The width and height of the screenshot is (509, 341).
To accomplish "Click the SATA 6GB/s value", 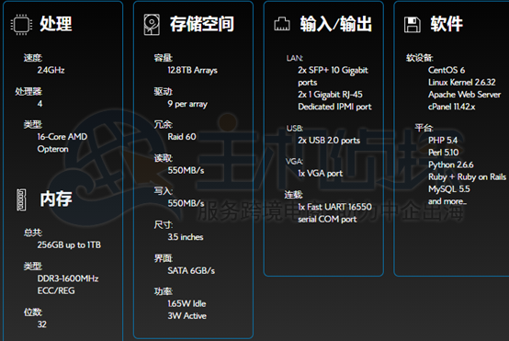I will (x=191, y=271).
